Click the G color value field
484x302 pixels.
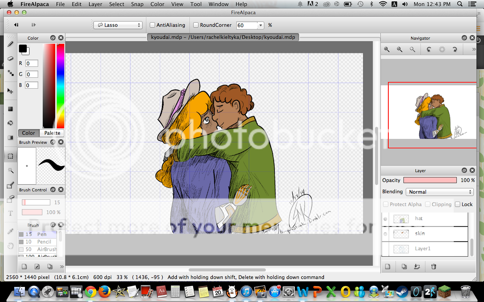[x=32, y=74]
